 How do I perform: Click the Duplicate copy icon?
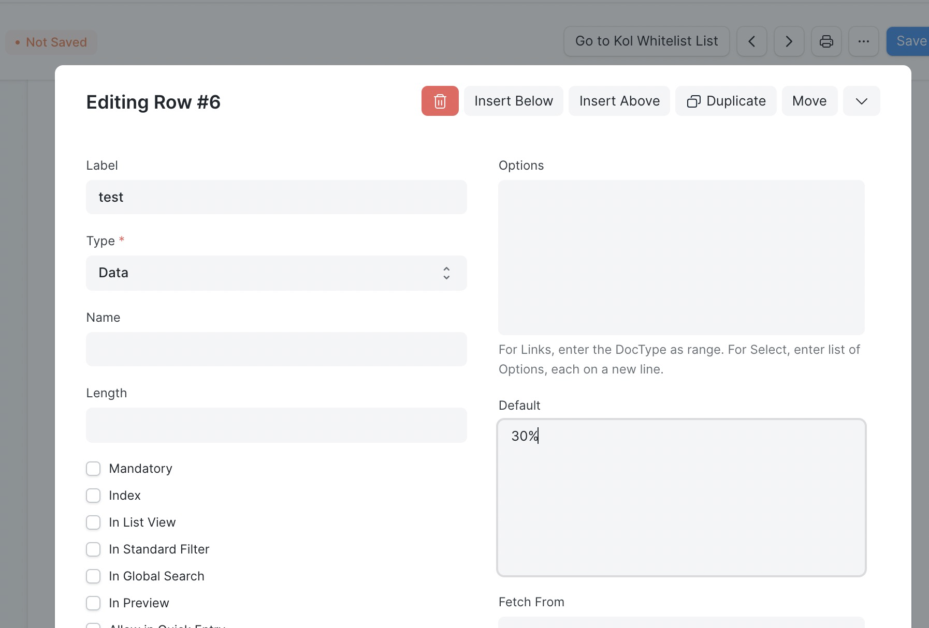pyautogui.click(x=694, y=101)
